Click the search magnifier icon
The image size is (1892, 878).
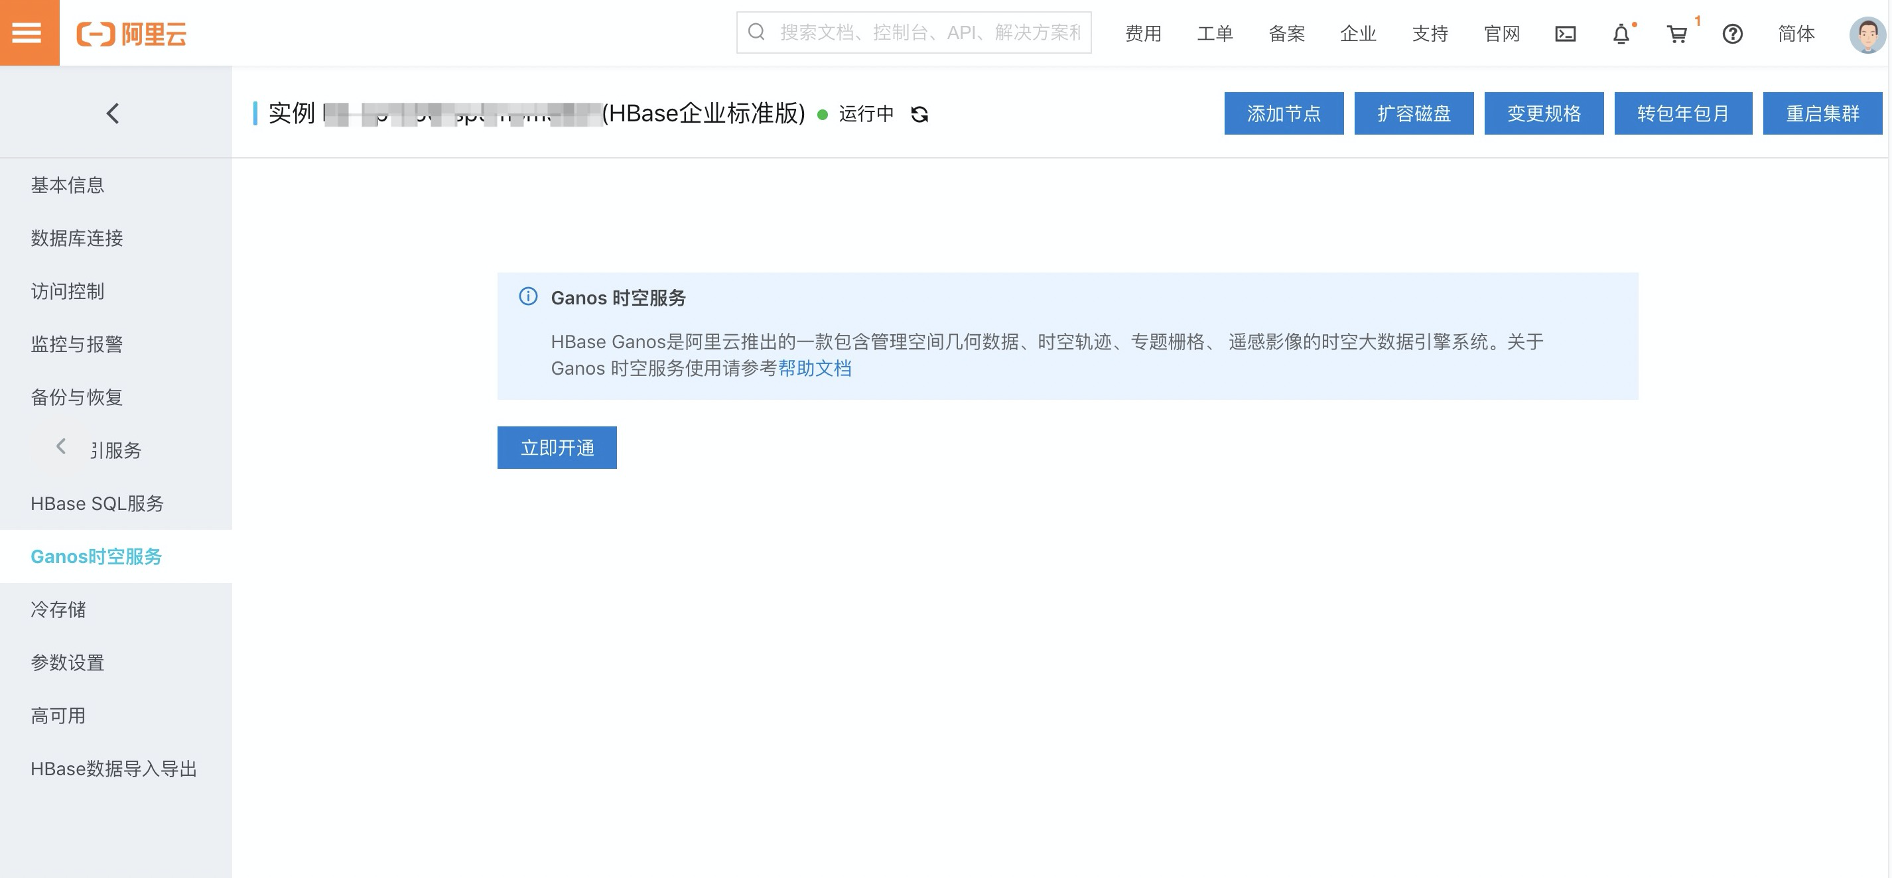756,32
